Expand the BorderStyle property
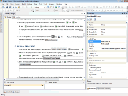The width and height of the screenshot is (128, 96). click(87, 32)
